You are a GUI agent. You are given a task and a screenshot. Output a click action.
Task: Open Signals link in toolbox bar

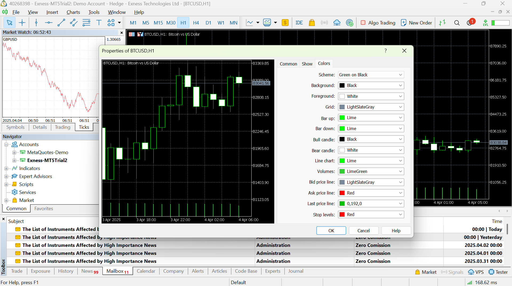452,272
